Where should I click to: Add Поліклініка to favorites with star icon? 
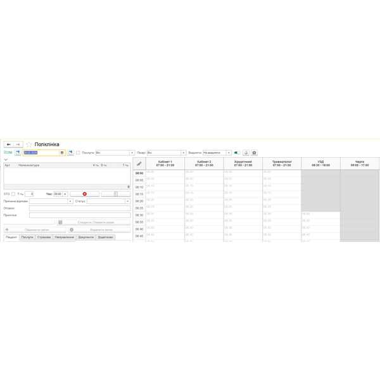[x=29, y=144]
